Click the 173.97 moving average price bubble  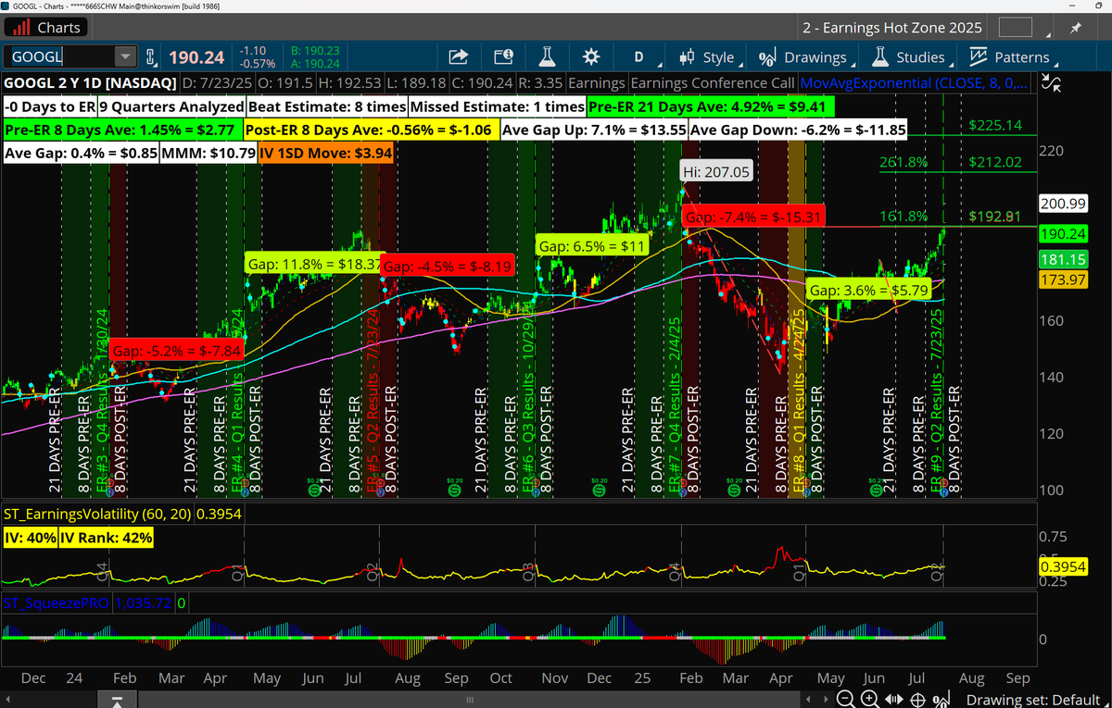1062,279
